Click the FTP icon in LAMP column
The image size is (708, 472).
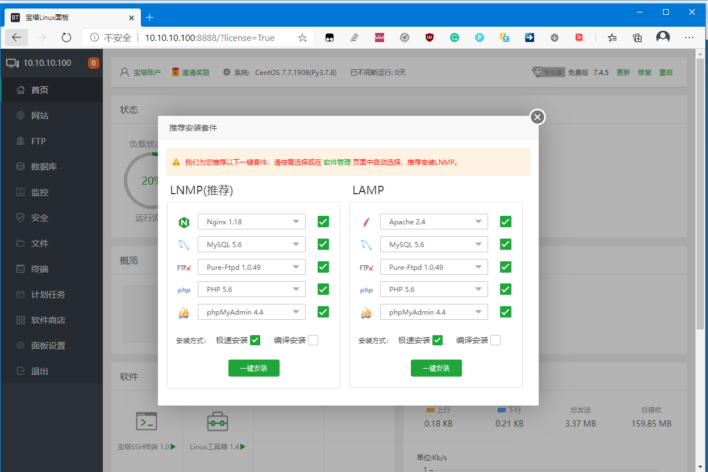(366, 268)
